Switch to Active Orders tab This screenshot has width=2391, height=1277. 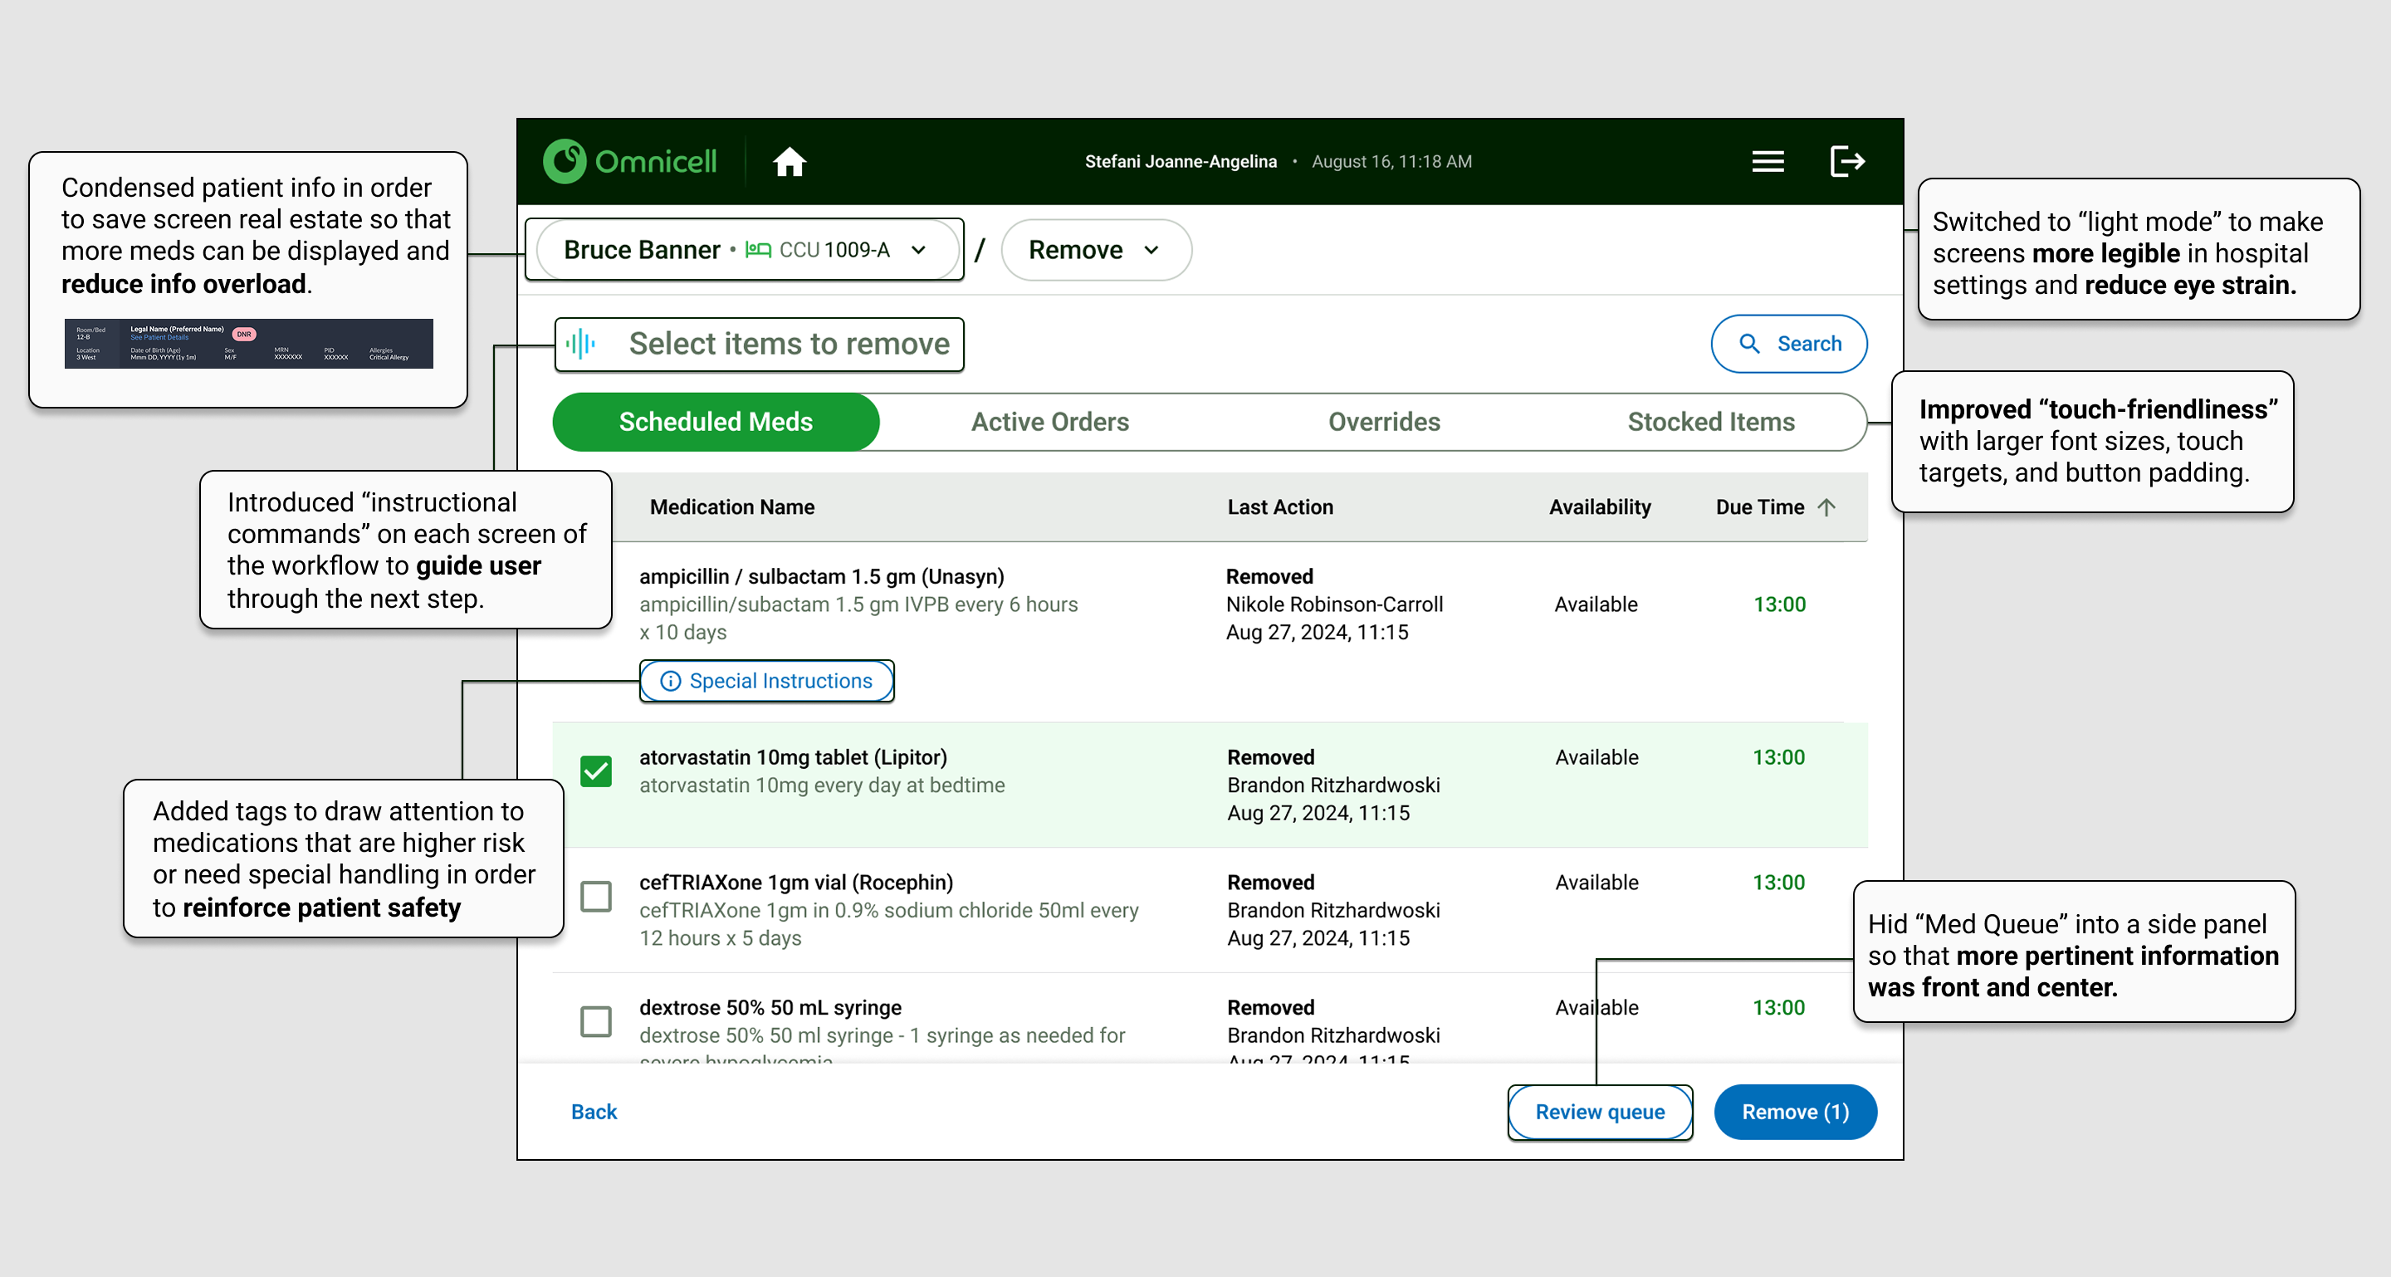(1049, 423)
